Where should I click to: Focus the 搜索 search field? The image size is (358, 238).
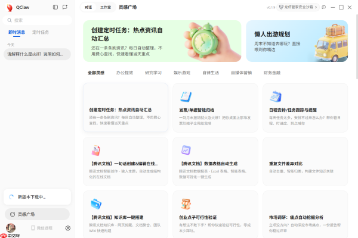click(37, 20)
